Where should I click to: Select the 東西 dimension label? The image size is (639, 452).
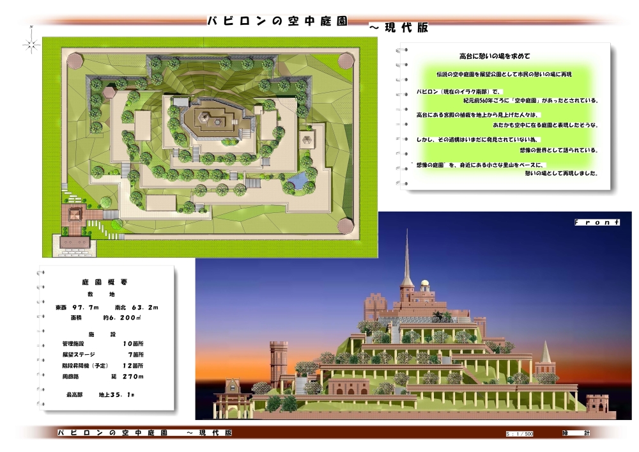click(x=61, y=308)
